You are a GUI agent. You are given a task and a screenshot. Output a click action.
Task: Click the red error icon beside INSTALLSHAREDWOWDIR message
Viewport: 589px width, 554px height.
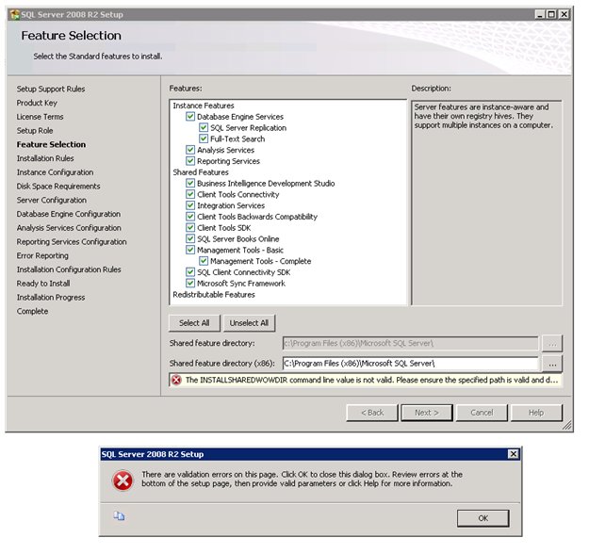click(176, 380)
